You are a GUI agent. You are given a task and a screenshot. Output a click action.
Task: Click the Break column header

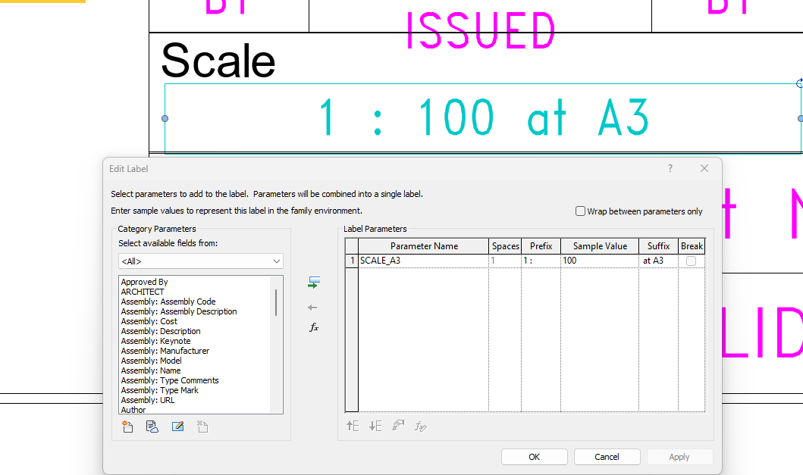692,246
